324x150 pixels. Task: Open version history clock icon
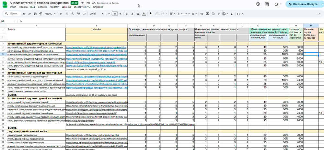tap(258, 4)
